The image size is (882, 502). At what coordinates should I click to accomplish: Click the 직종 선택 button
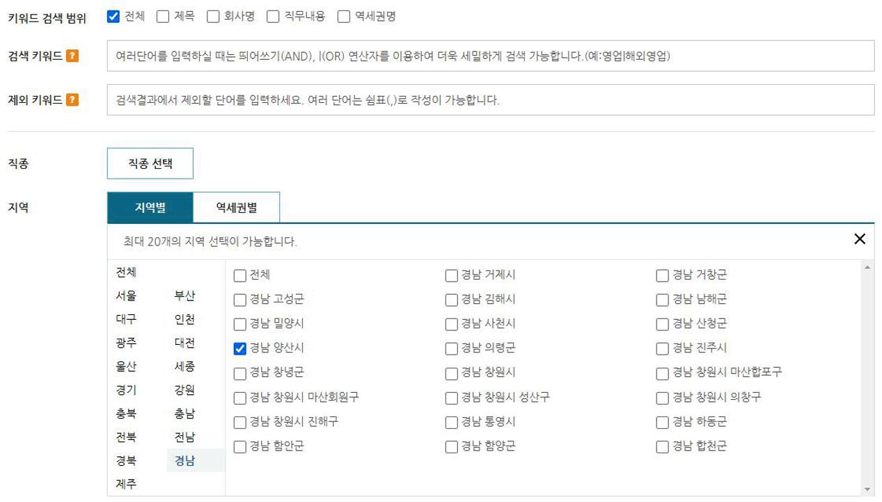(150, 163)
